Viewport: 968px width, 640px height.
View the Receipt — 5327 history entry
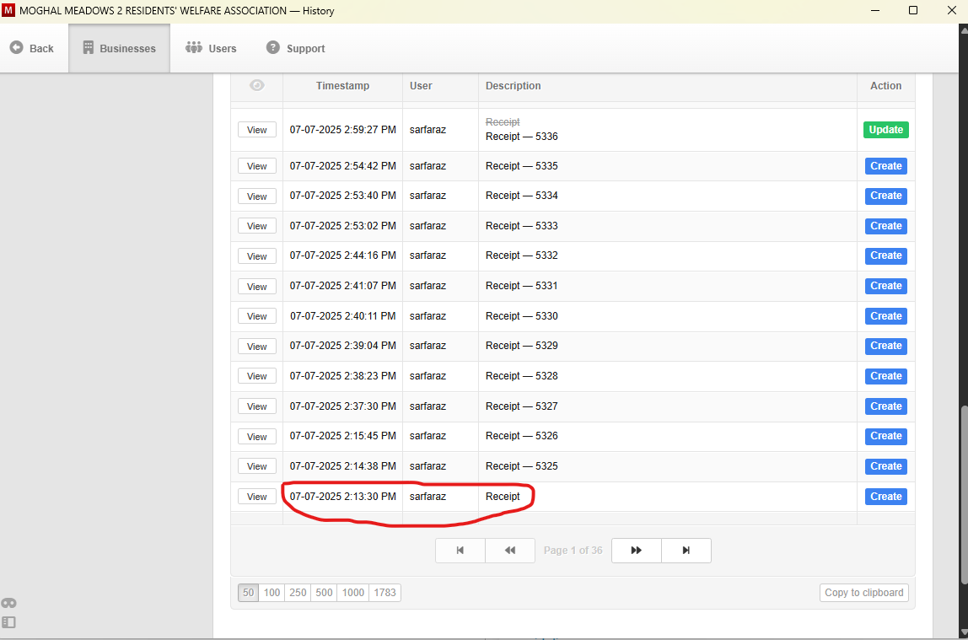257,406
